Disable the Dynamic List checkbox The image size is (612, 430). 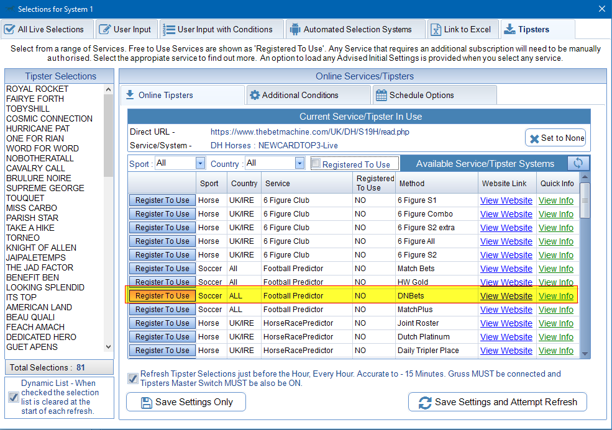(14, 397)
